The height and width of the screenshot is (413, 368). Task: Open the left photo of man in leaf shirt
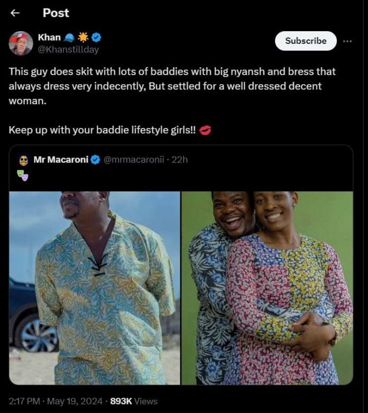(x=95, y=288)
